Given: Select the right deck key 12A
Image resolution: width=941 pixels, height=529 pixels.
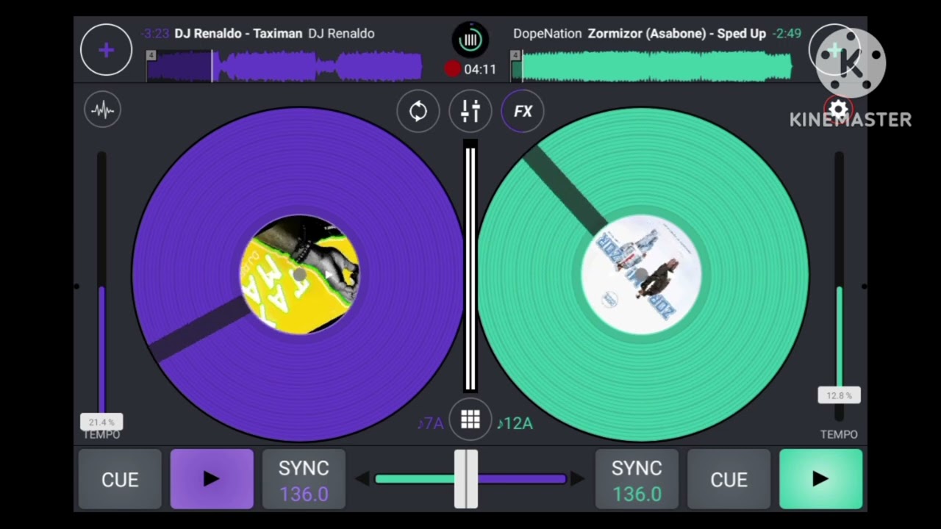Looking at the screenshot, I should (x=515, y=423).
